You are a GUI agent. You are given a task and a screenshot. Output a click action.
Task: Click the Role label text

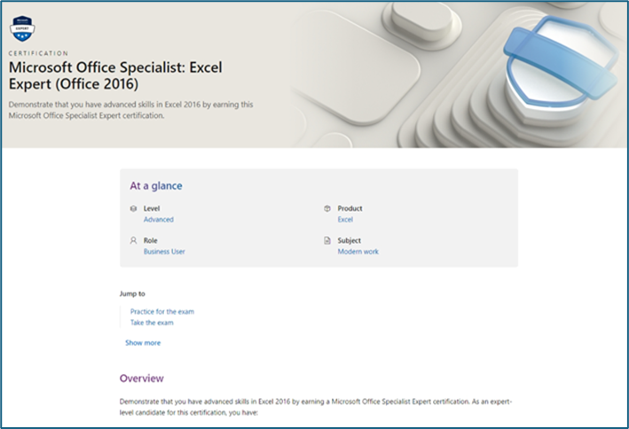151,240
